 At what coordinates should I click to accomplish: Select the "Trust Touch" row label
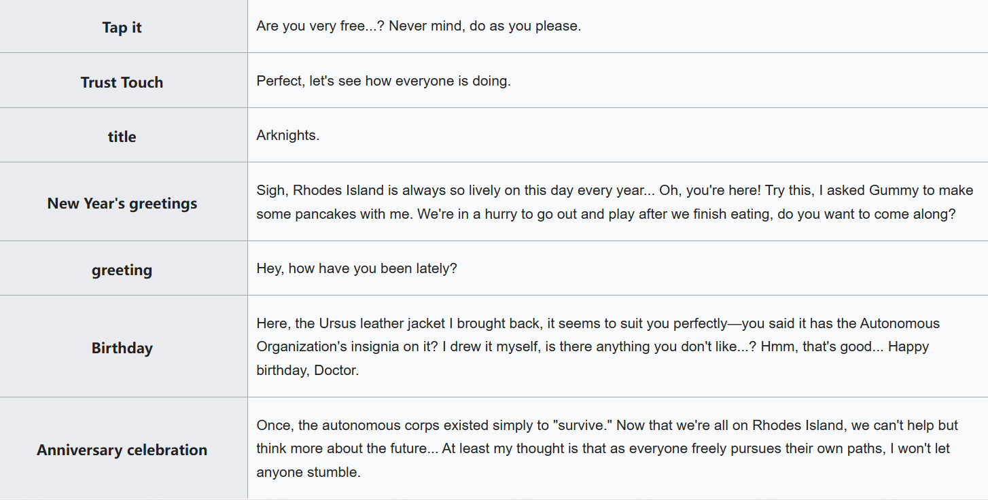pyautogui.click(x=122, y=83)
